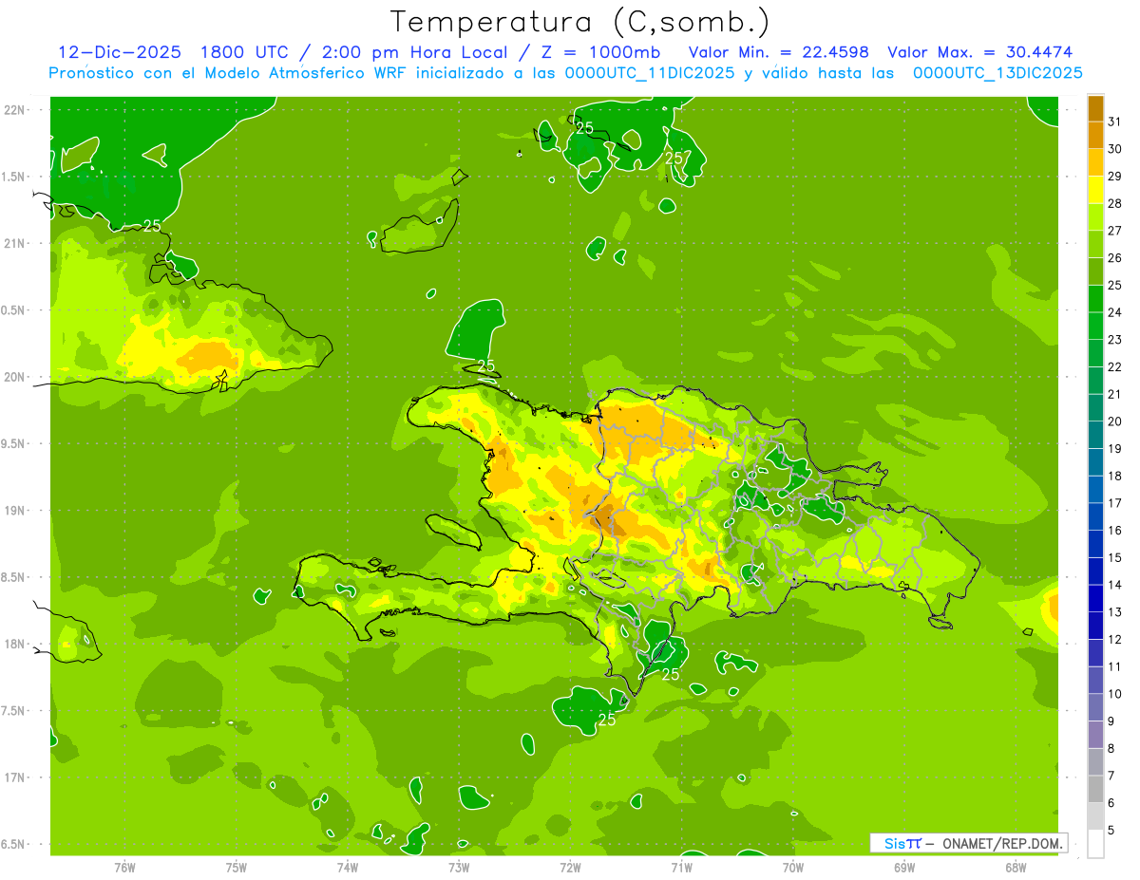Click the "68W" longitude label

[x=1016, y=867]
